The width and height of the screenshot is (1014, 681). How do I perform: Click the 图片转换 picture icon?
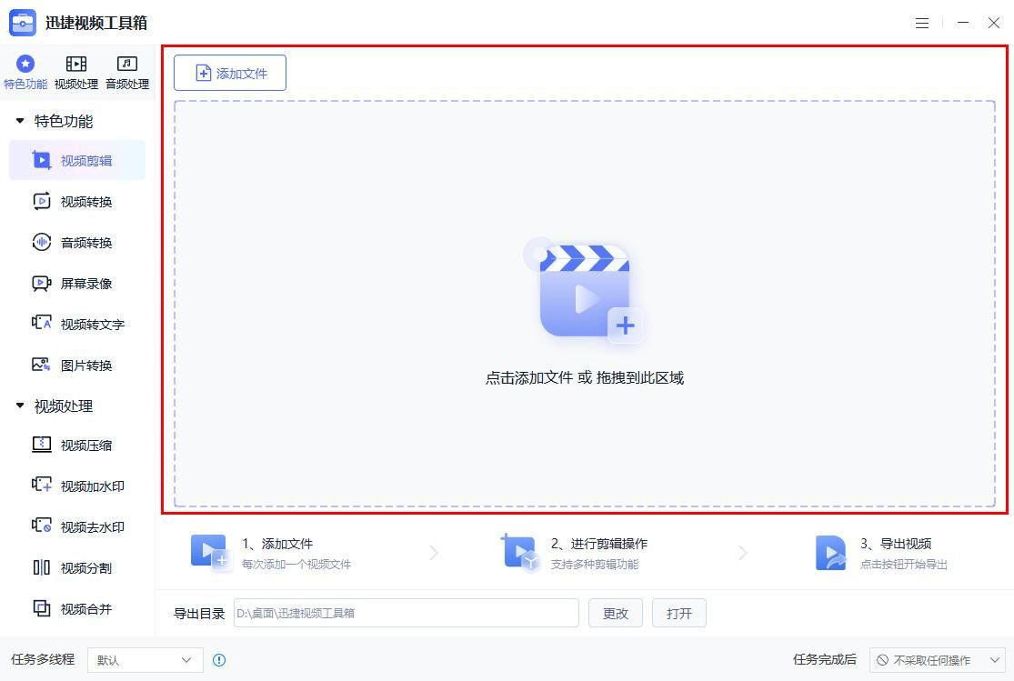pos(42,365)
